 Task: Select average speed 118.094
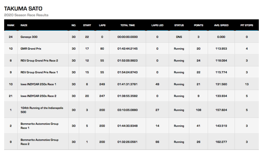pyautogui.click(x=221, y=61)
